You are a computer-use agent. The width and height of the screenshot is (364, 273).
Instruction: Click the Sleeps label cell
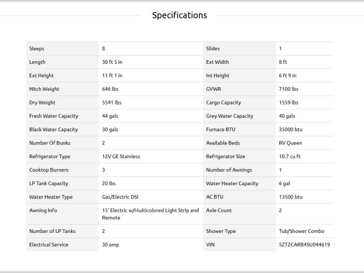(37, 49)
